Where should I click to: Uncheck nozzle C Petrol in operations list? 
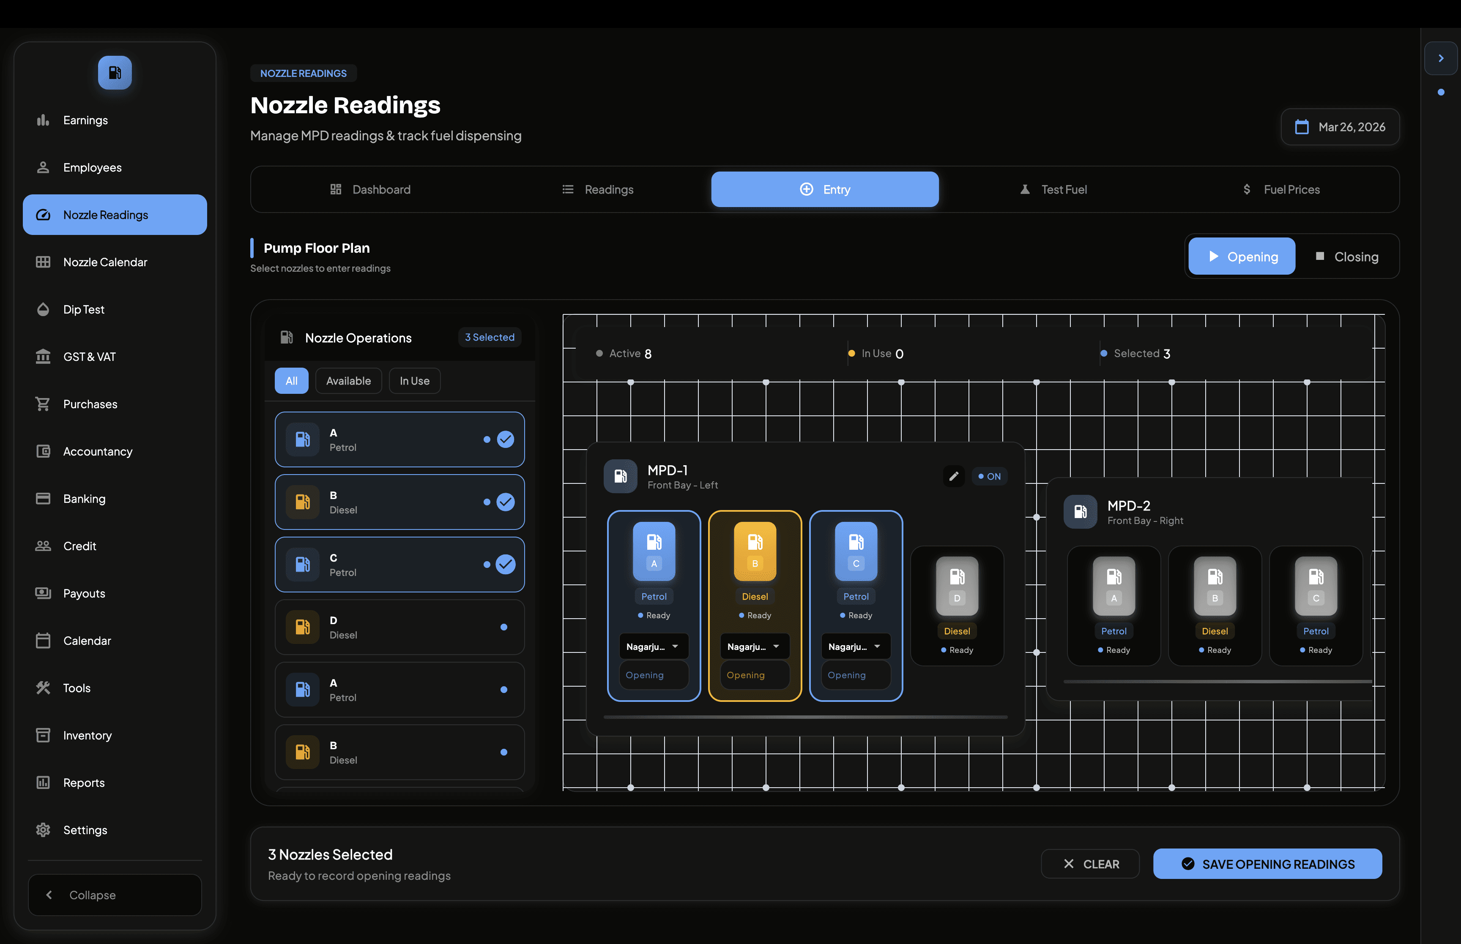coord(505,565)
